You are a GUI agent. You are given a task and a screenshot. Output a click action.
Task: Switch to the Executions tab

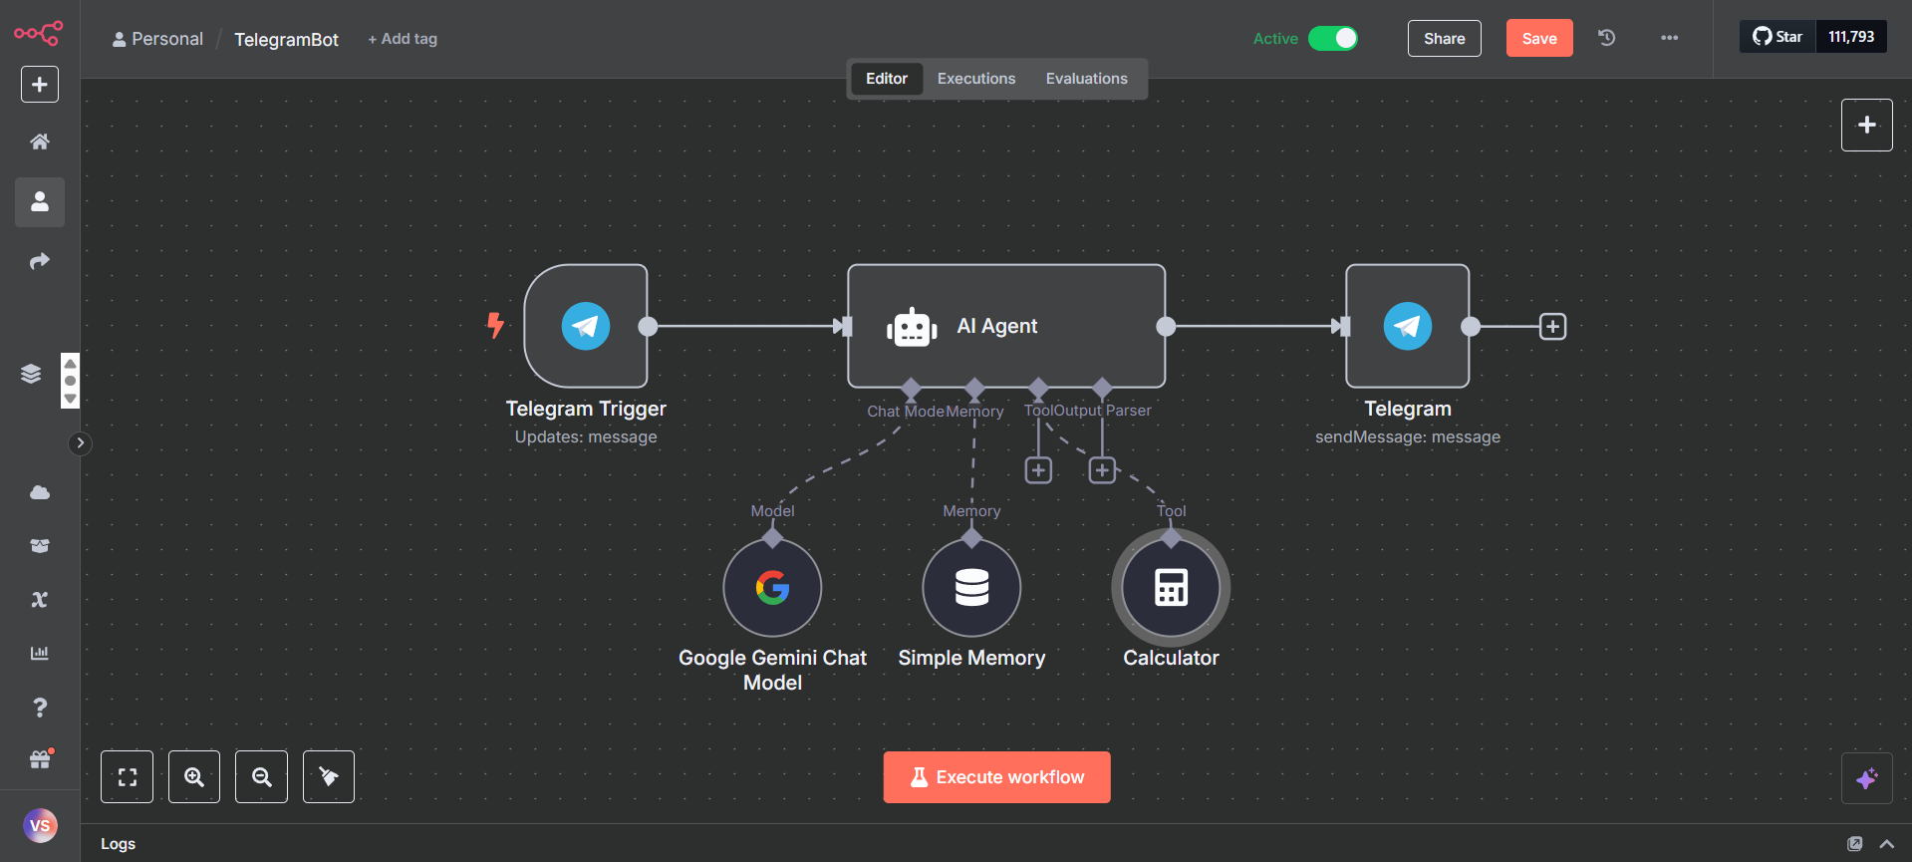click(x=976, y=79)
